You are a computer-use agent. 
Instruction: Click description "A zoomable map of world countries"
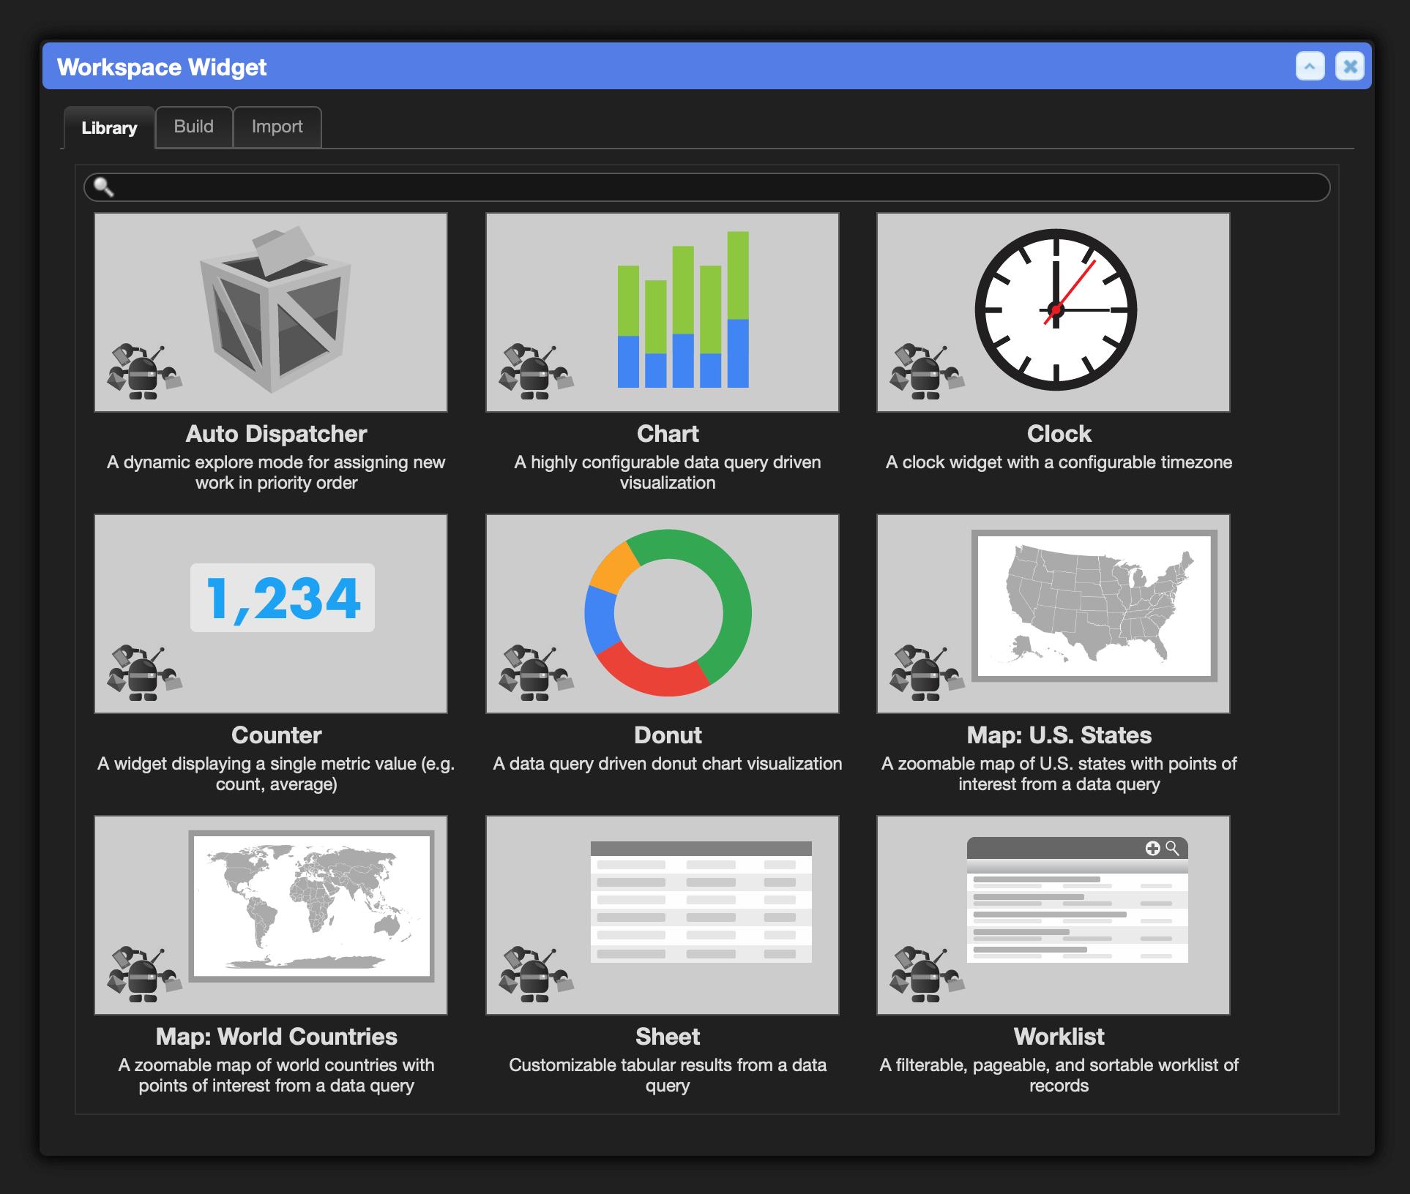tap(277, 1075)
